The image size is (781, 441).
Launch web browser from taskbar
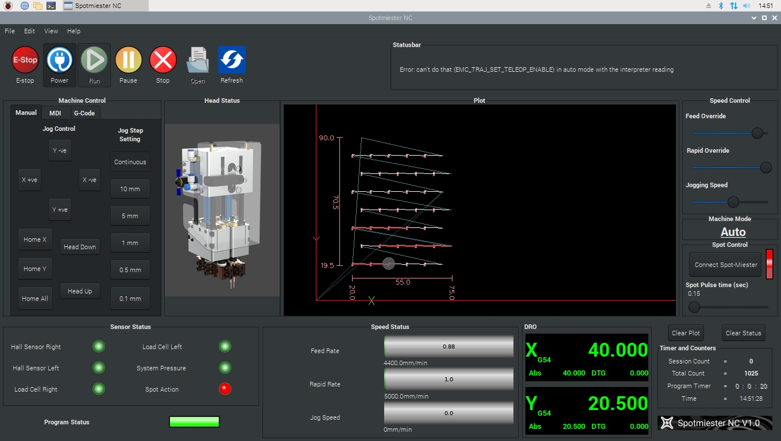tap(24, 6)
